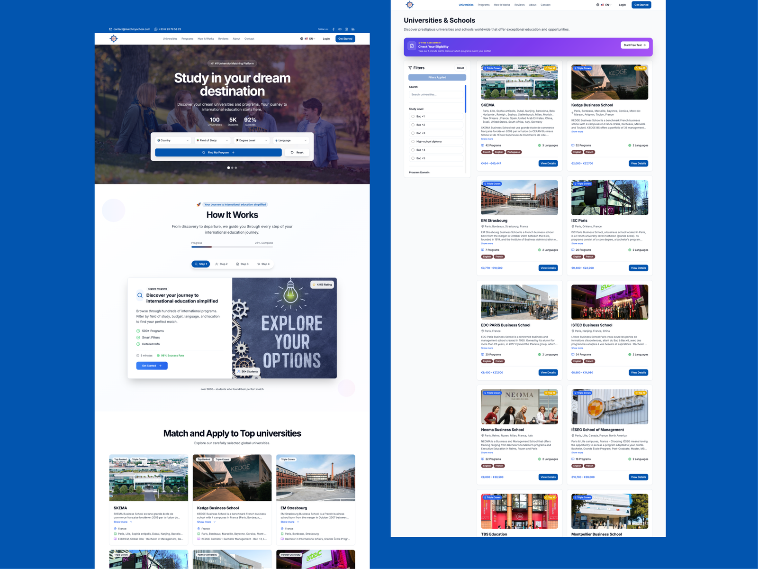Click the Get Started button in the Step 1 card
The height and width of the screenshot is (569, 758).
[152, 366]
